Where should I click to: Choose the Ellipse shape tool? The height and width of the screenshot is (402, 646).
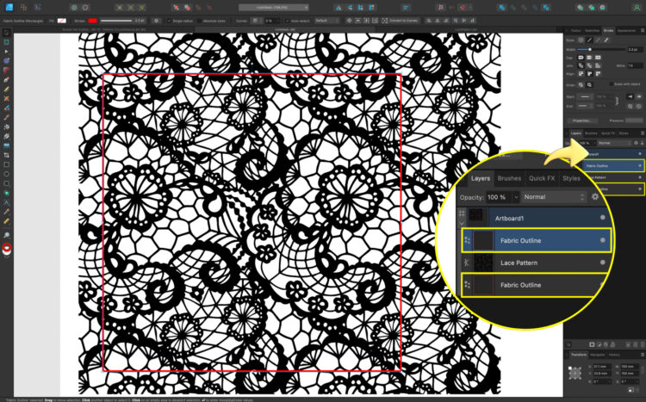tap(6, 174)
